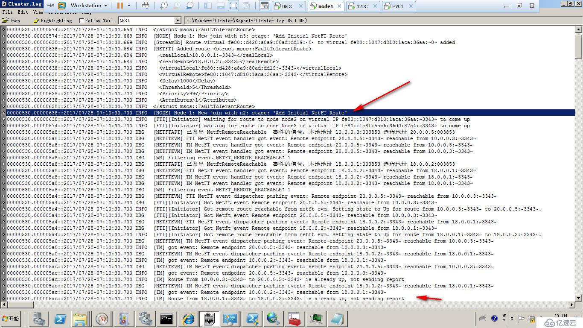Click the show console view icon
Viewport: 583px width, 328px height.
pos(264,6)
